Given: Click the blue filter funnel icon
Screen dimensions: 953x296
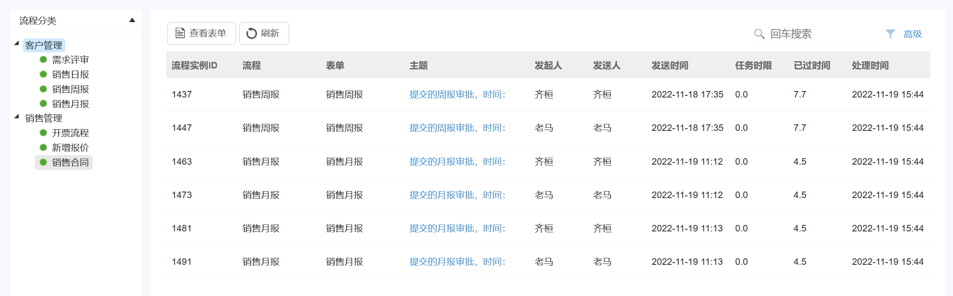Looking at the screenshot, I should (x=890, y=34).
